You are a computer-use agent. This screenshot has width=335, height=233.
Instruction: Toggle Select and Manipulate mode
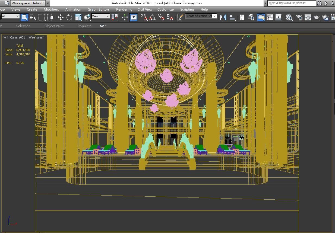tap(125, 17)
